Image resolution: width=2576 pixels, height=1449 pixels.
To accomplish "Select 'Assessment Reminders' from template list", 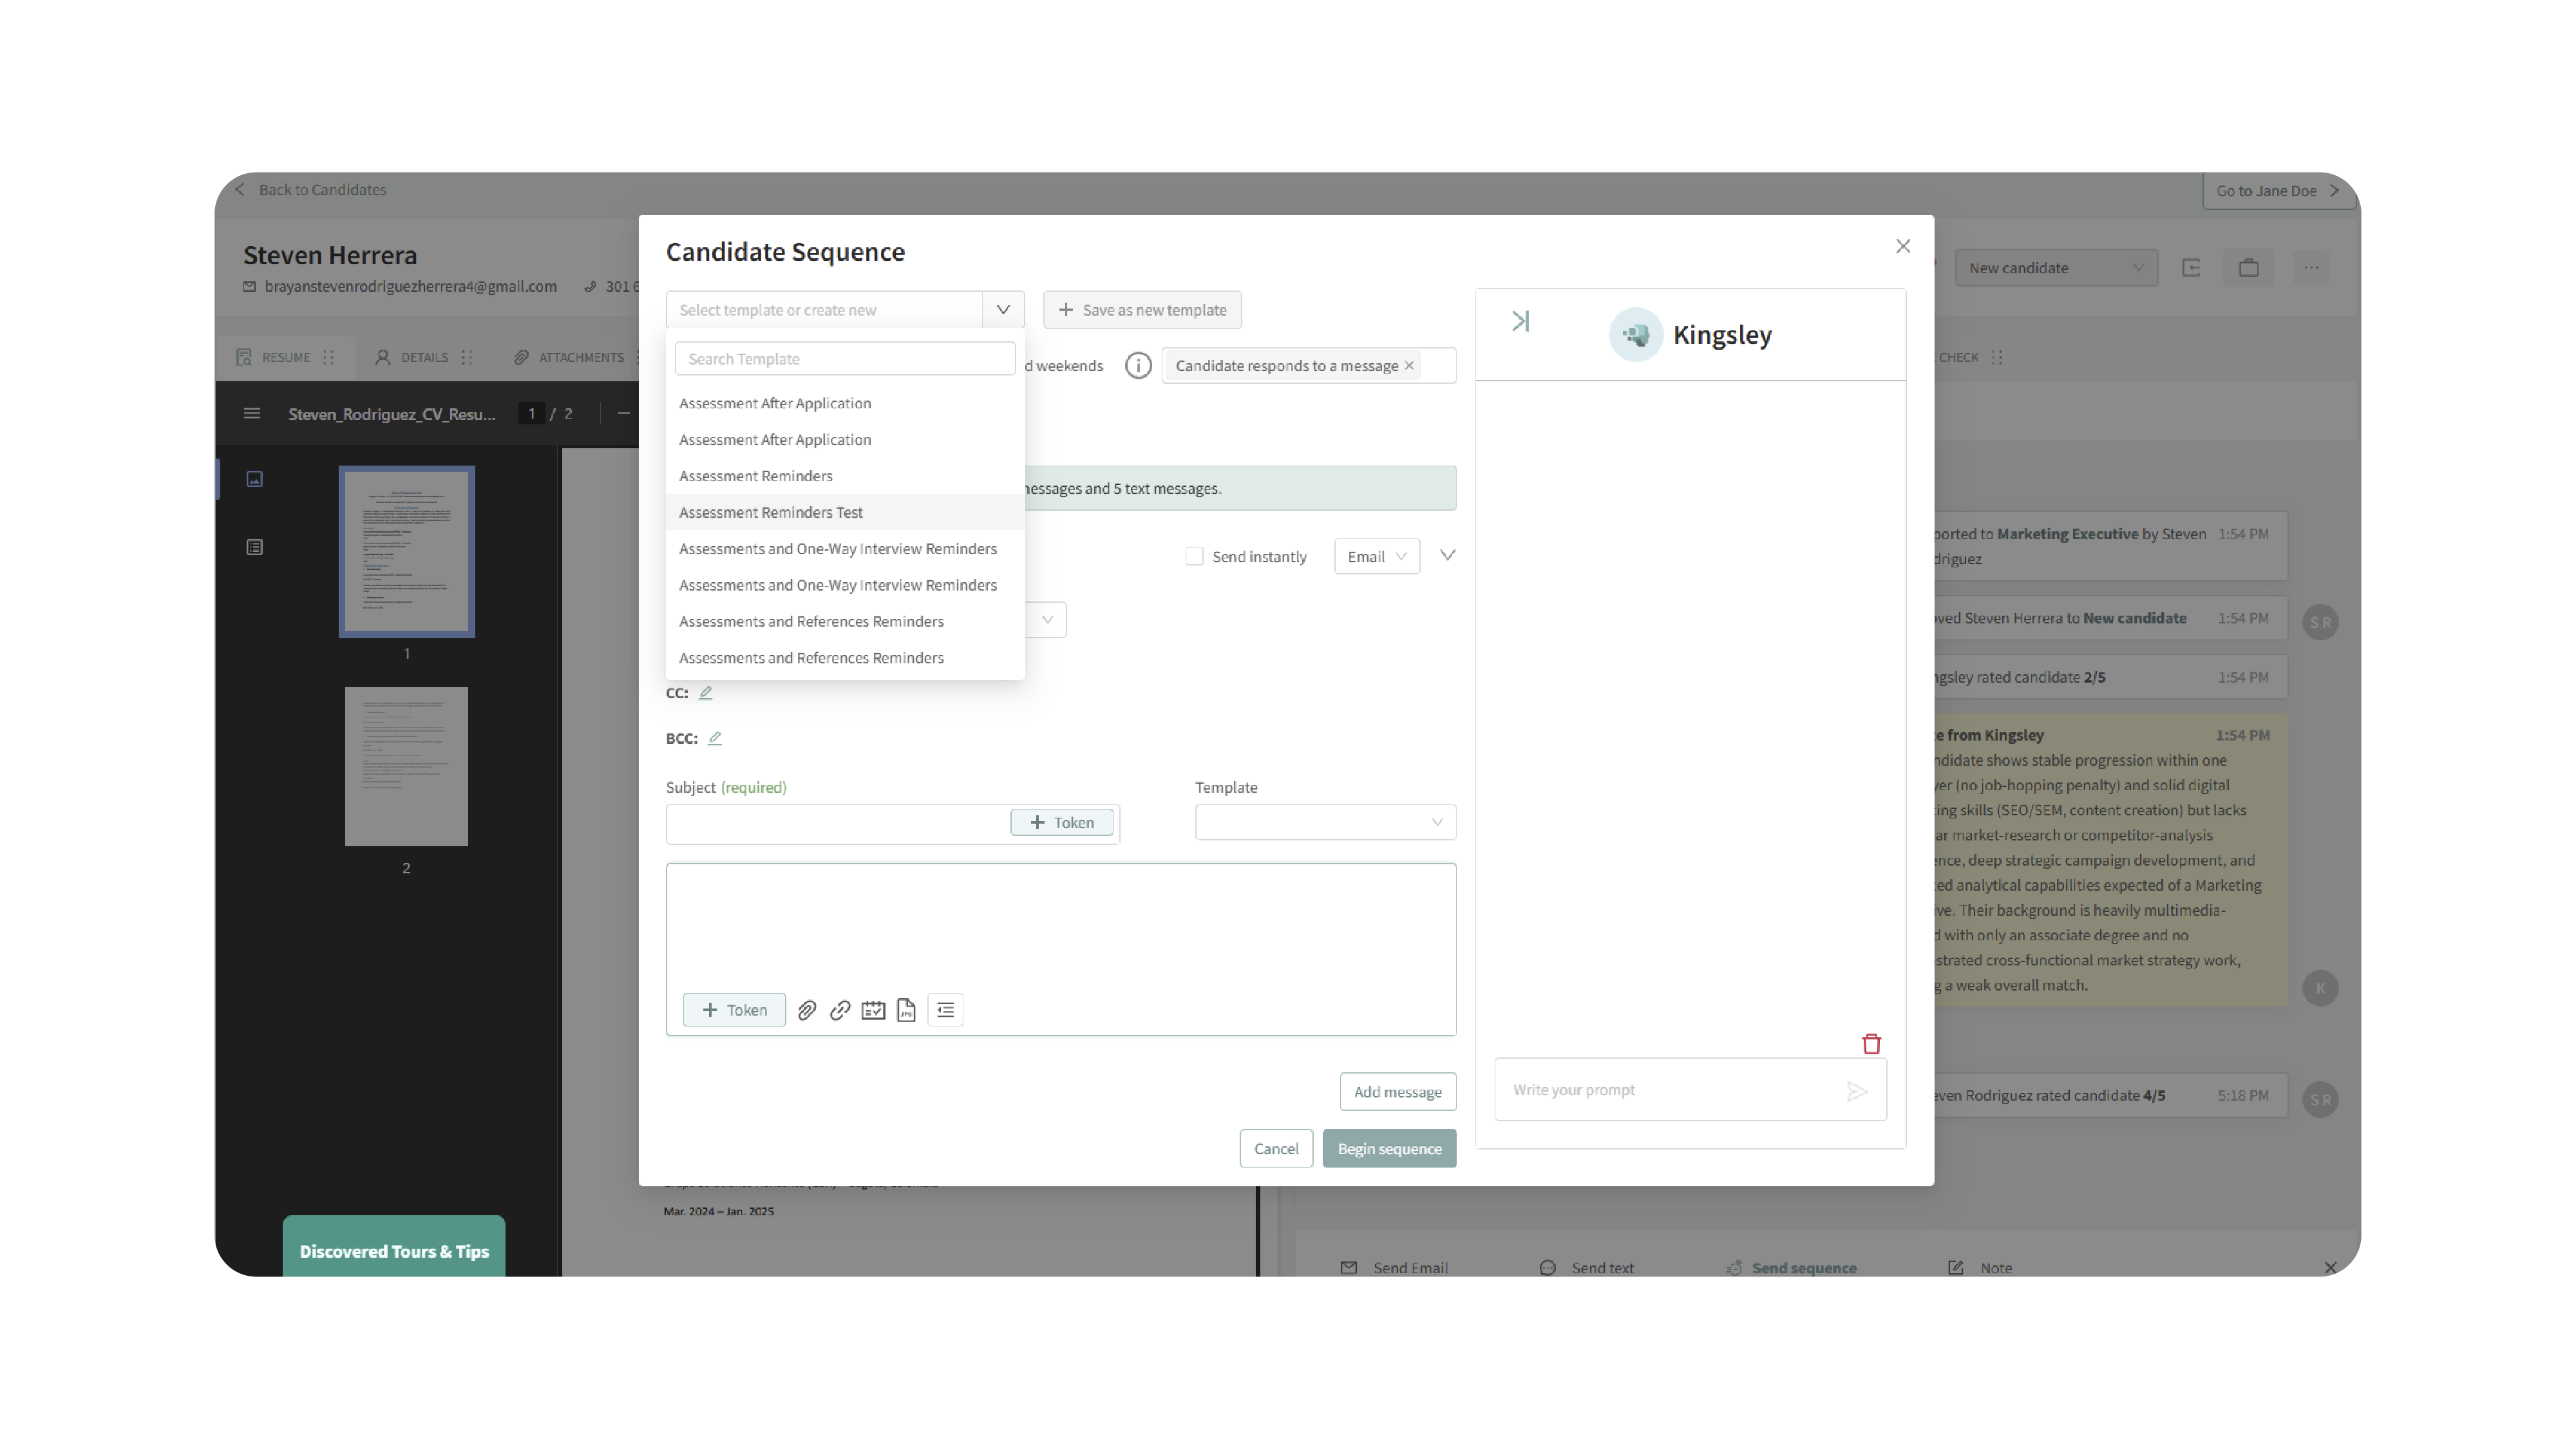I will (755, 476).
